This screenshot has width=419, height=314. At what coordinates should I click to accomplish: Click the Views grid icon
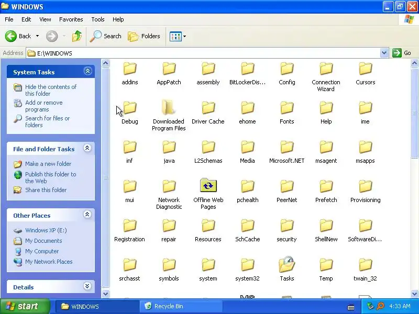tap(175, 36)
